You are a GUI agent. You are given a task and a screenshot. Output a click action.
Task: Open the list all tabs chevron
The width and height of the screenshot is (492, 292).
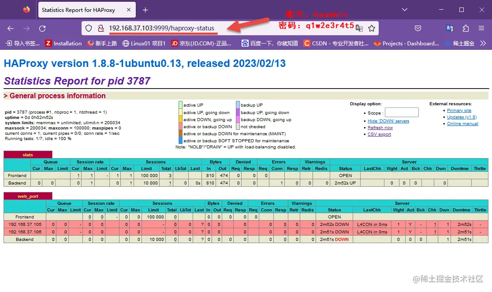405,10
